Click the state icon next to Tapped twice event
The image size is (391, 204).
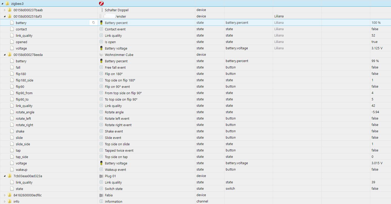point(101,150)
